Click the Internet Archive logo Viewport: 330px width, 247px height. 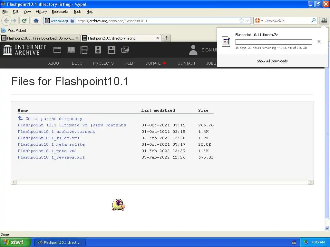coord(24,50)
